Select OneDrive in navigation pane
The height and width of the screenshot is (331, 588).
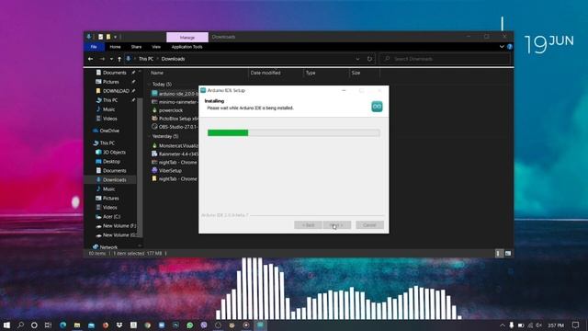[109, 131]
